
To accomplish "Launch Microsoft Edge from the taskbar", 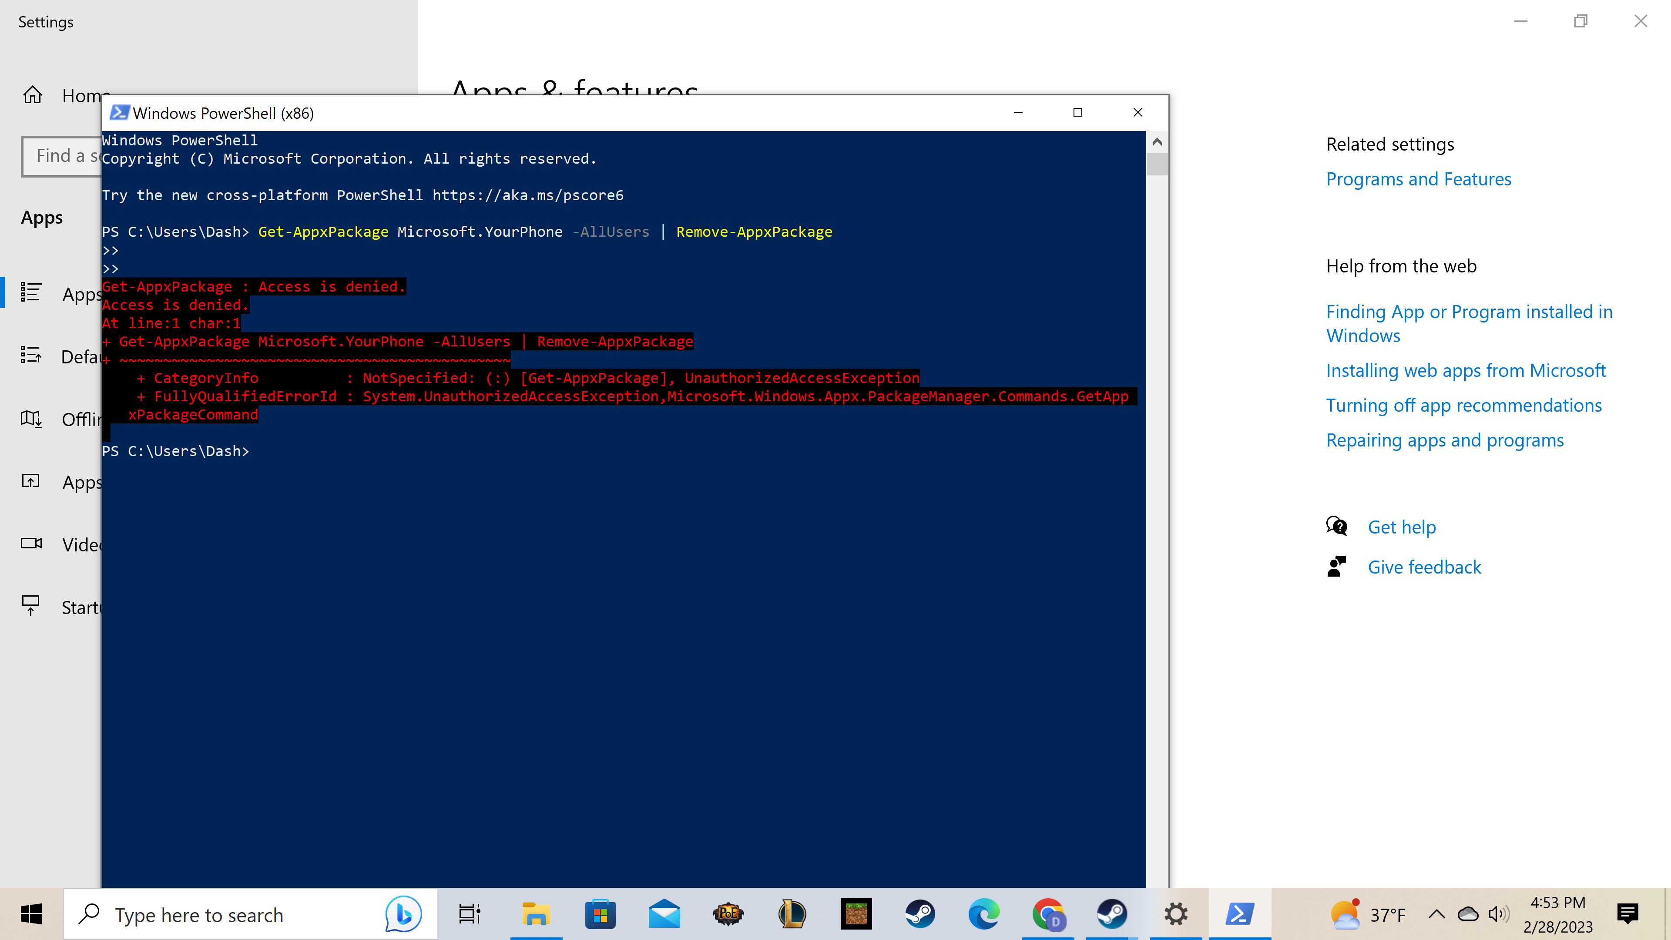I will click(983, 915).
